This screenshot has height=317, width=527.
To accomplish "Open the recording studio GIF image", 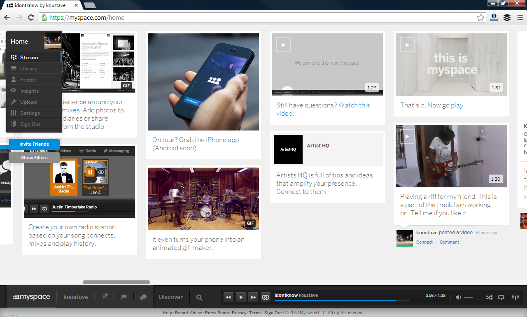I will coord(203,199).
